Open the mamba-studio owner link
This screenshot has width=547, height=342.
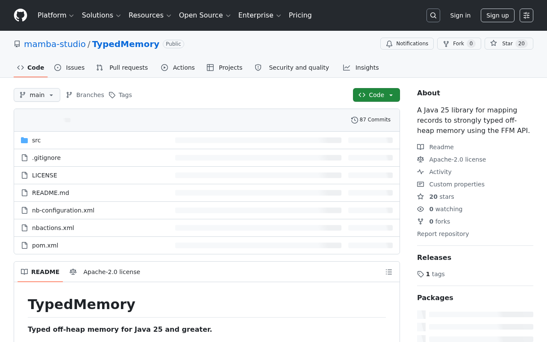click(x=55, y=44)
